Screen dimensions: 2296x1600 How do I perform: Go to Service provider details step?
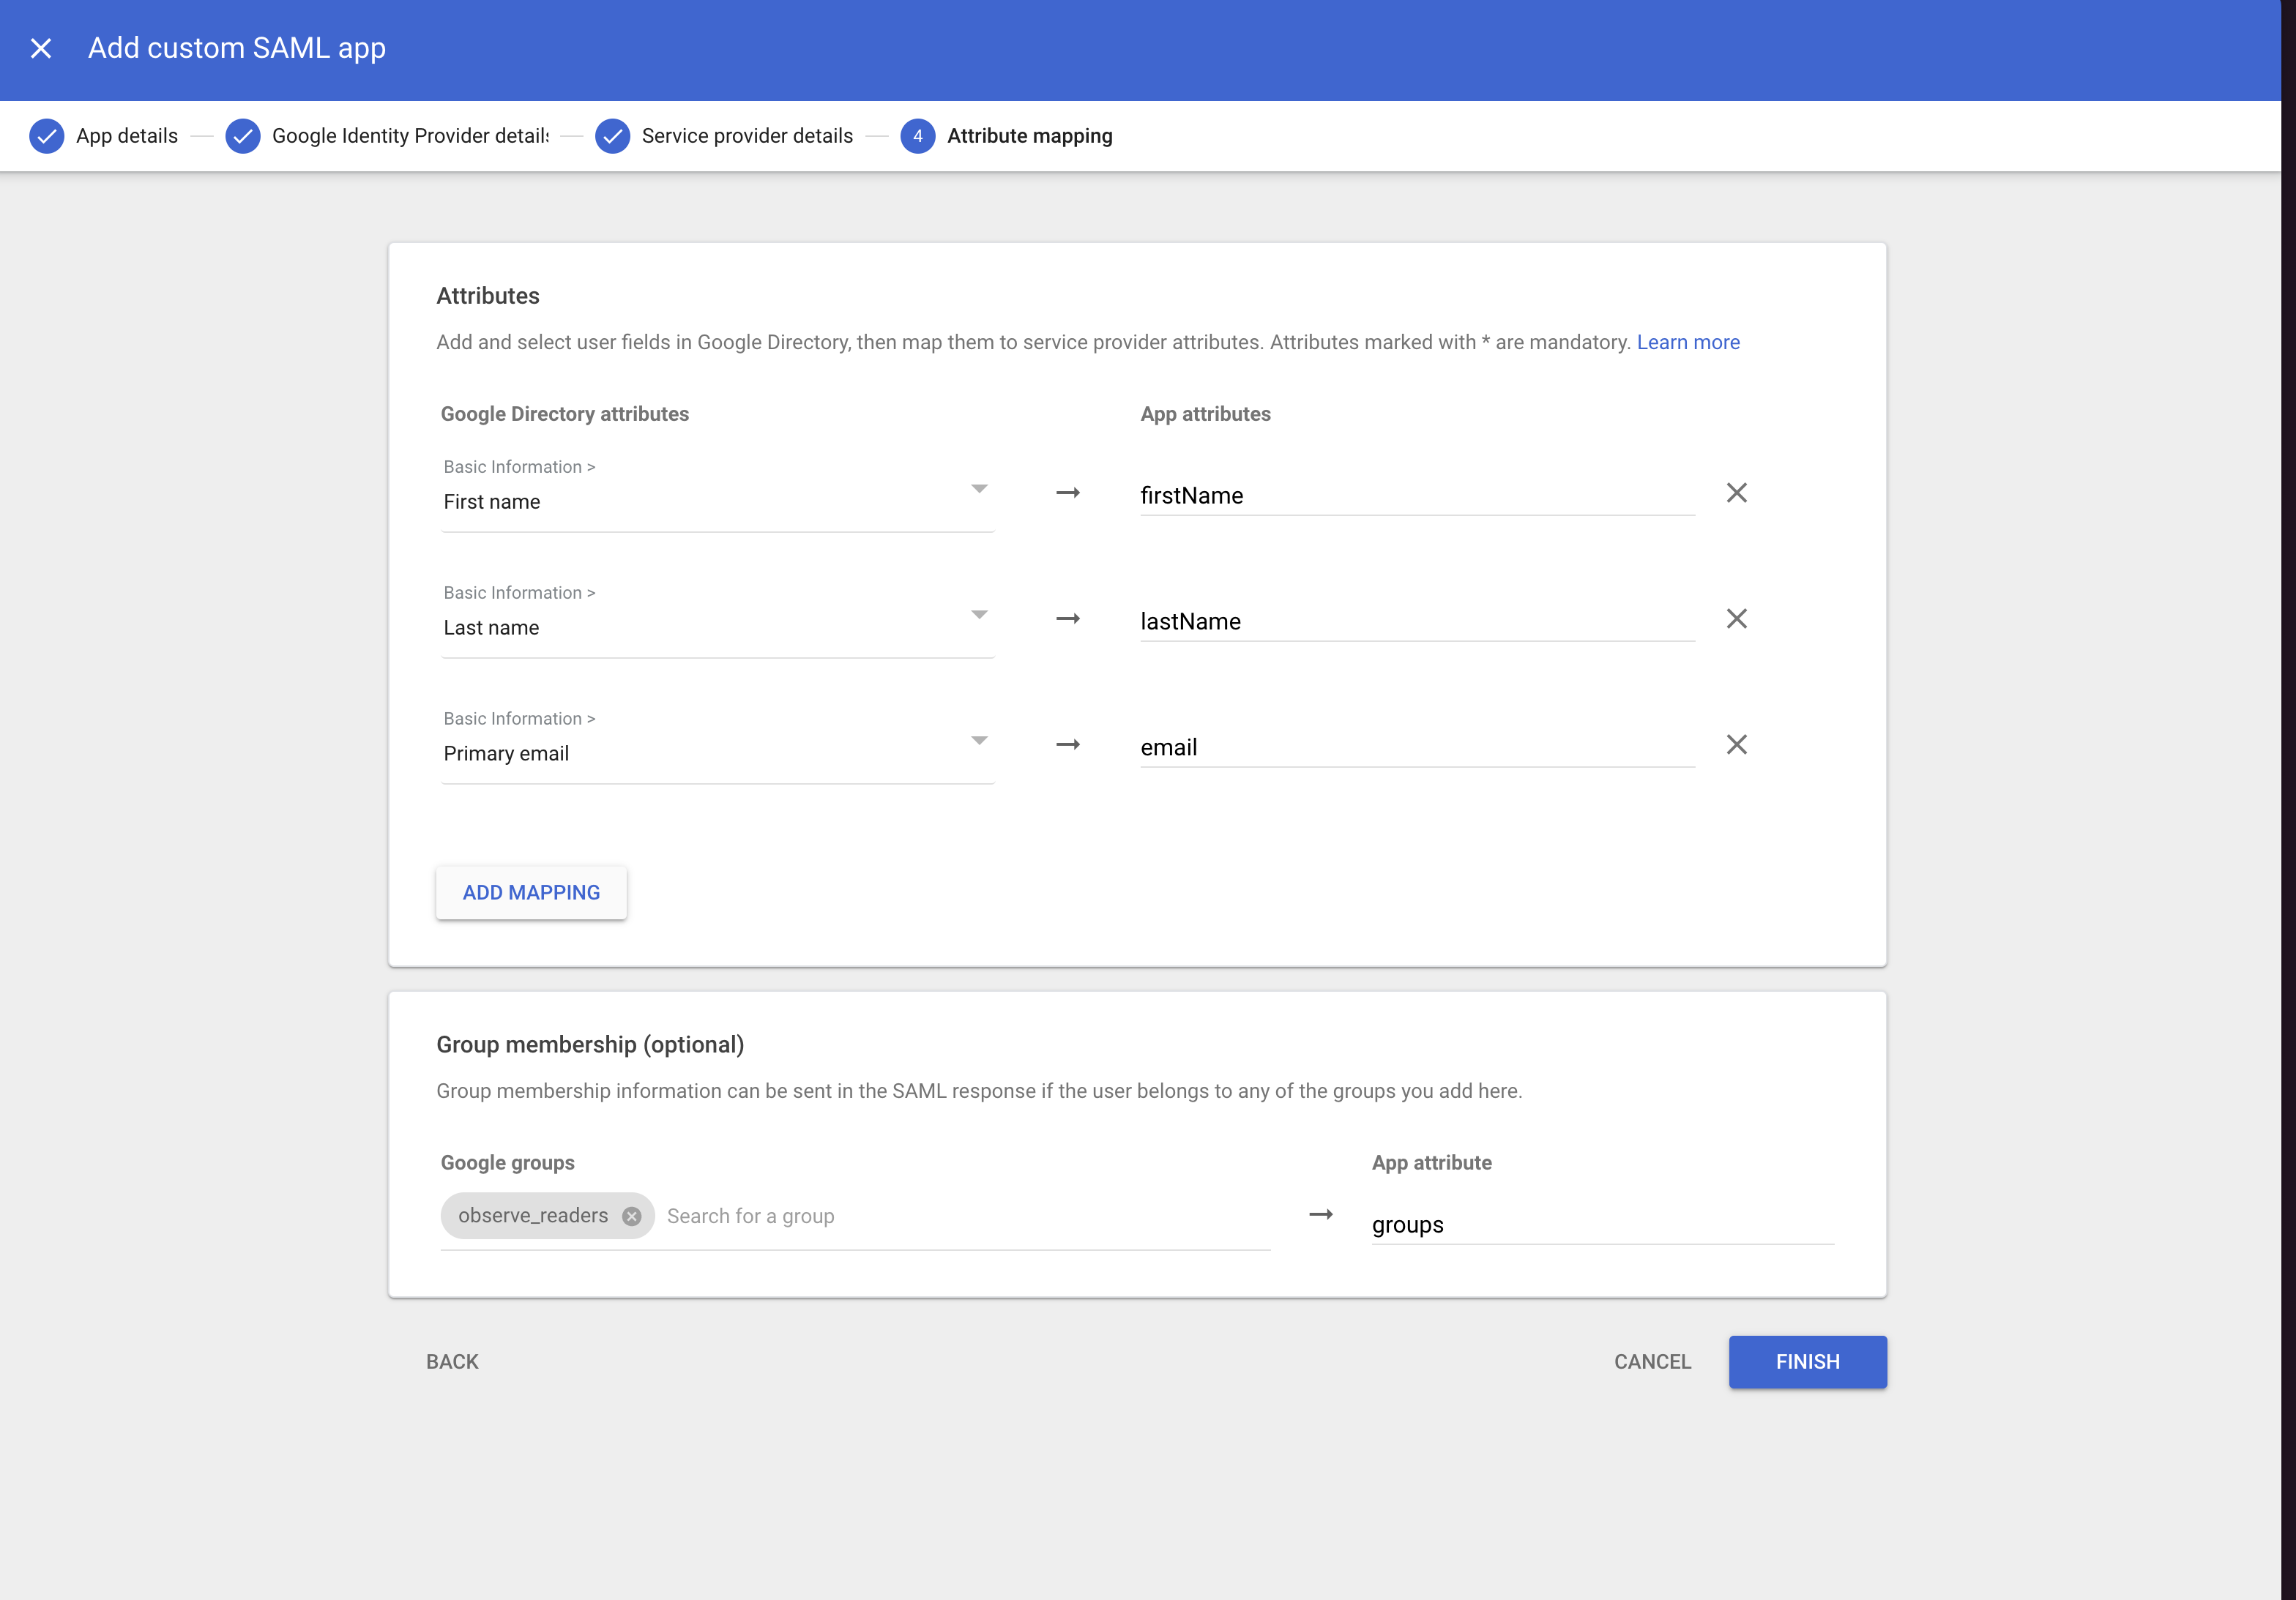click(747, 136)
